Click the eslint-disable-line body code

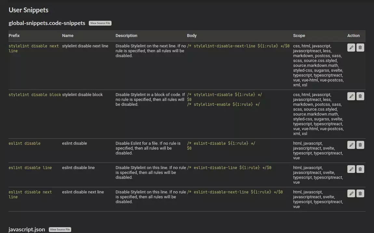pyautogui.click(x=229, y=168)
